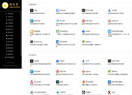Open 走势解读 in the sidebar
This screenshot has width=132, height=95.
9,51
